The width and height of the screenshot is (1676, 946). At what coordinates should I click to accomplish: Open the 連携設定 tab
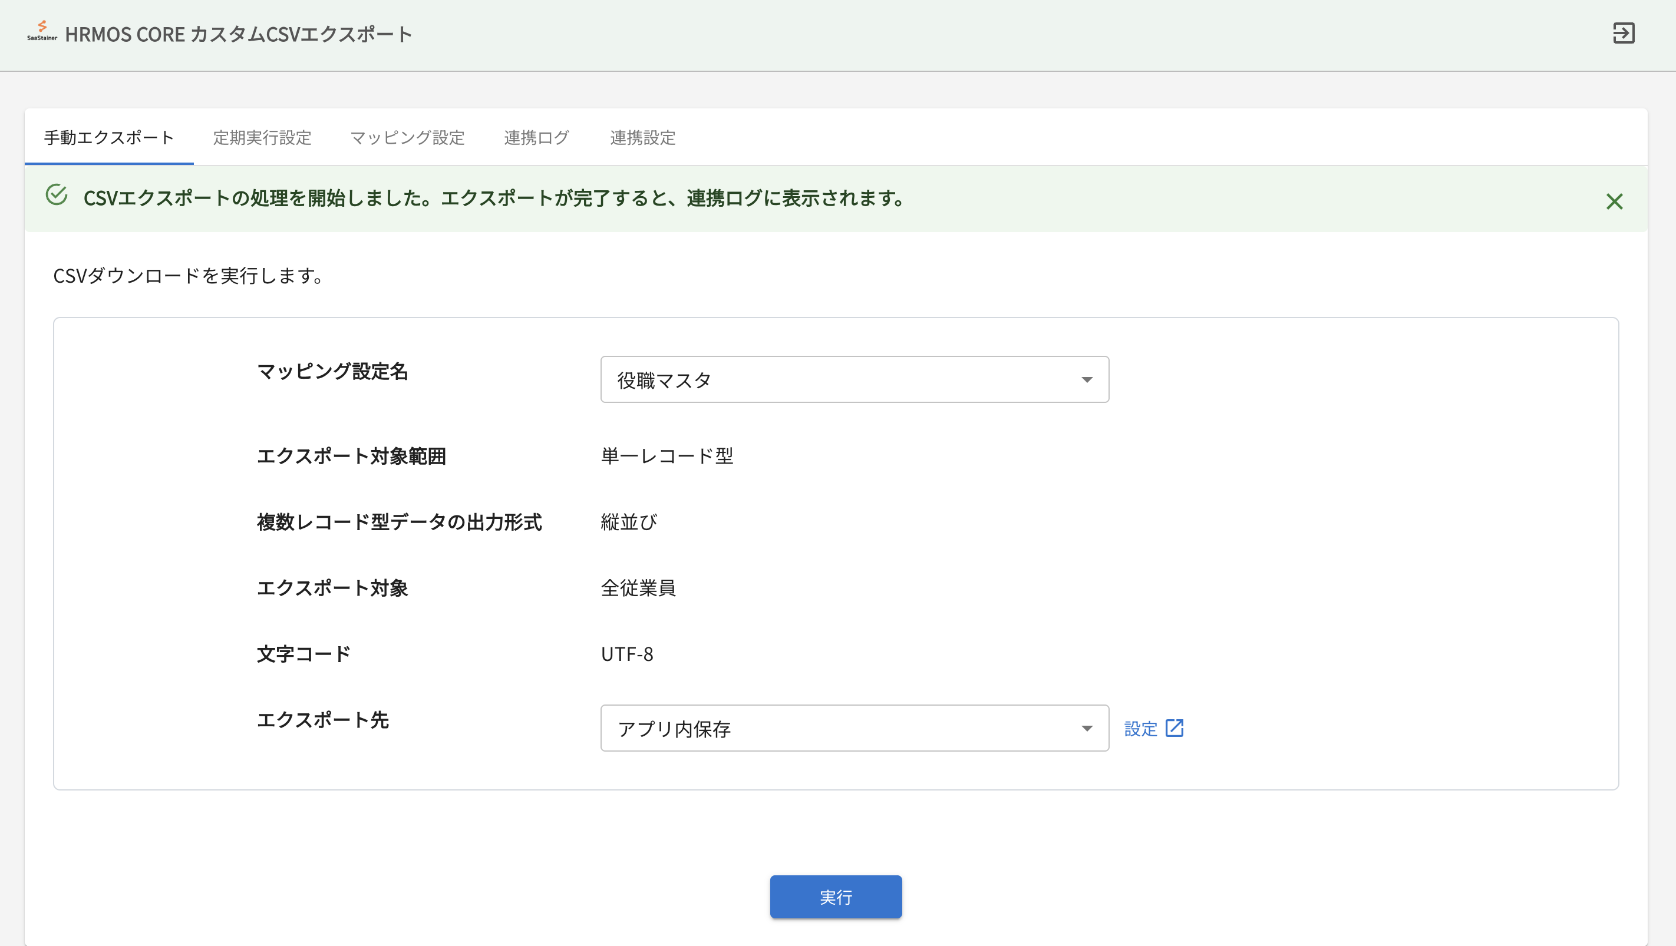(x=642, y=138)
